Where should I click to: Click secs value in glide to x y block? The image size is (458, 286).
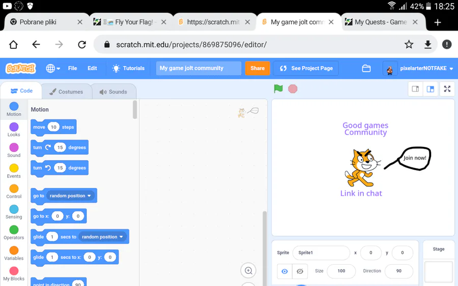coord(52,257)
